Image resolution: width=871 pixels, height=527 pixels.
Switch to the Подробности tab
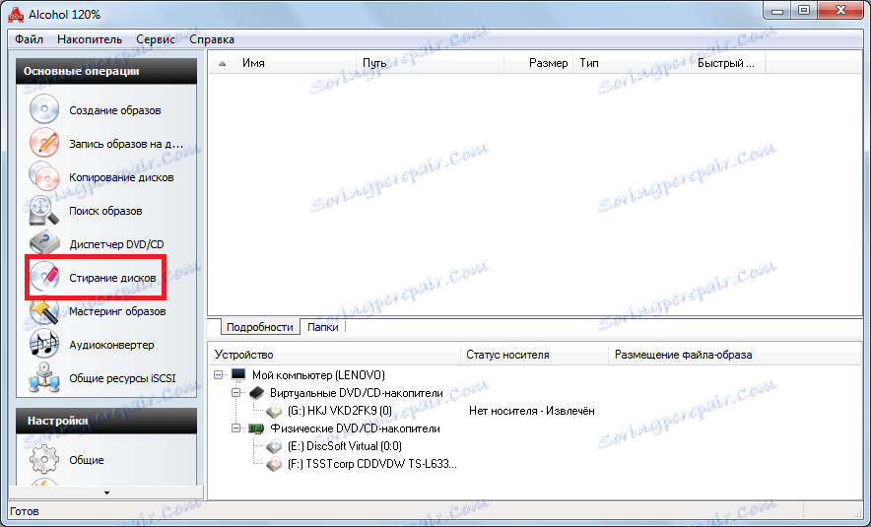259,327
